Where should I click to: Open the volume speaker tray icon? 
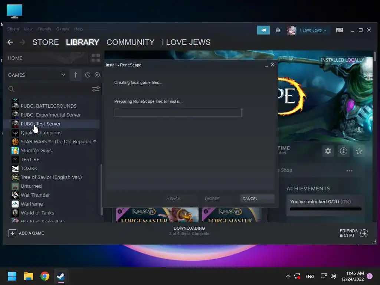coord(333,276)
